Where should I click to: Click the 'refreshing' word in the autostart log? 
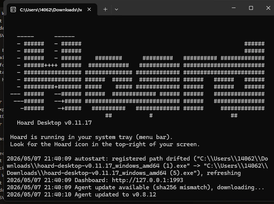point(223,173)
